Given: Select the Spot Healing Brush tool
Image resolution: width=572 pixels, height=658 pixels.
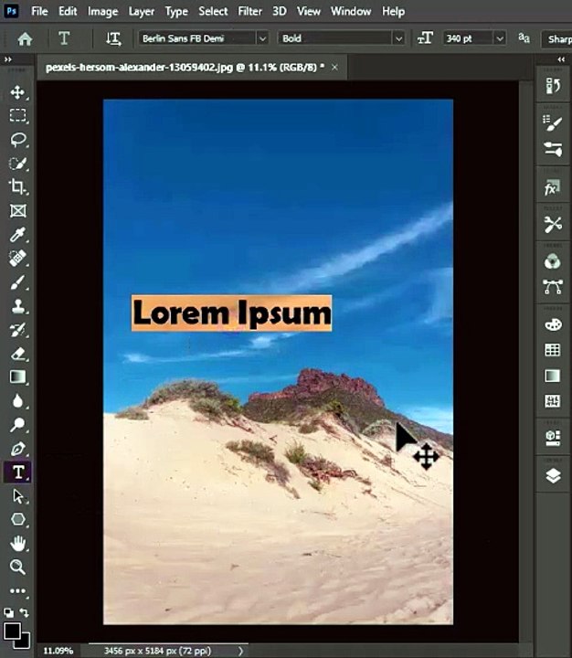Looking at the screenshot, I should pos(17,258).
